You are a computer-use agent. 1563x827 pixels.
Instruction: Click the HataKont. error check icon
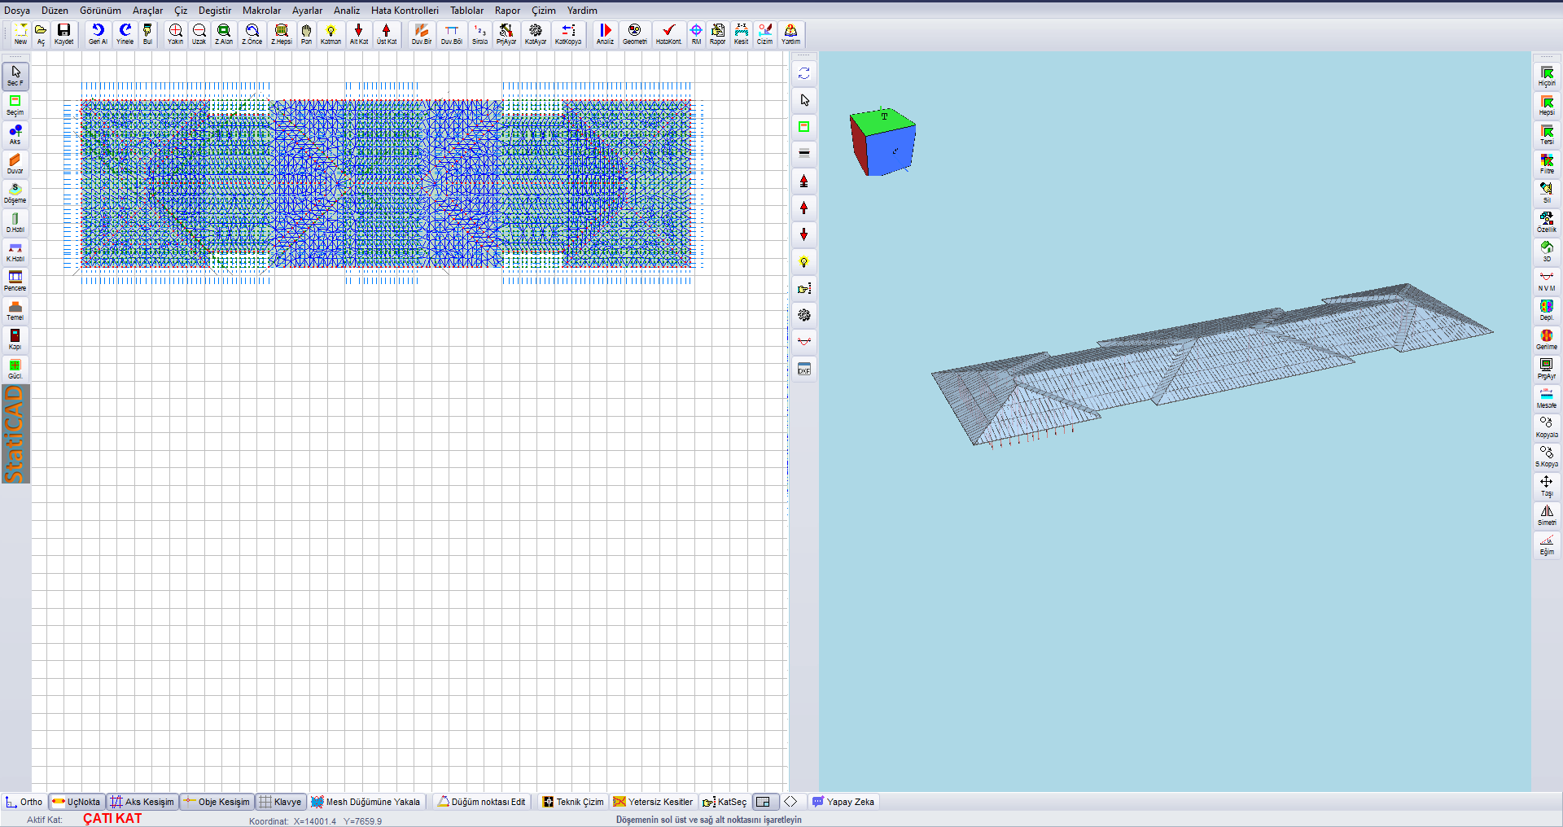coord(668,34)
